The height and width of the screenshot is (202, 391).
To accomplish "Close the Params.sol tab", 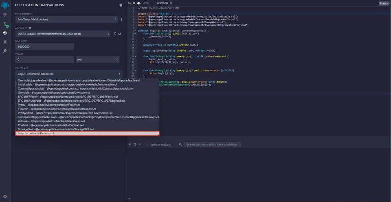I will (x=171, y=3).
